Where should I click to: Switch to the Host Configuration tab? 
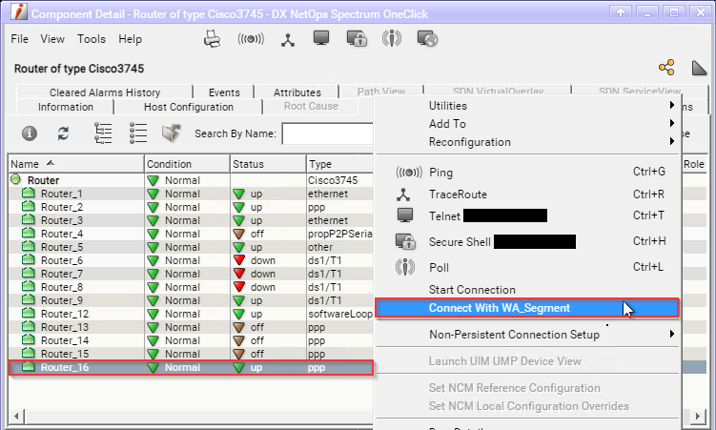(188, 107)
